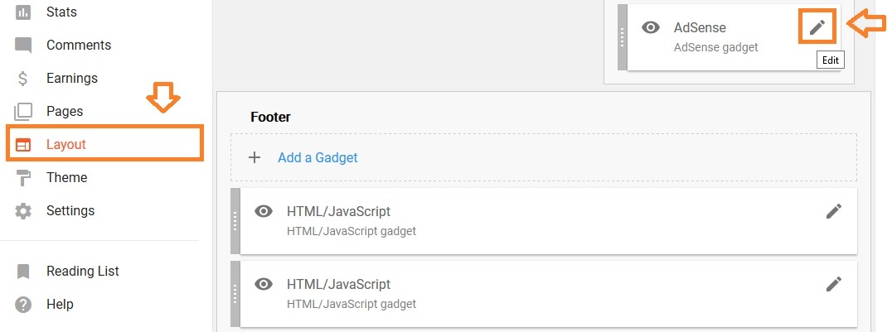
Task: Open the Theme section
Action: [66, 177]
